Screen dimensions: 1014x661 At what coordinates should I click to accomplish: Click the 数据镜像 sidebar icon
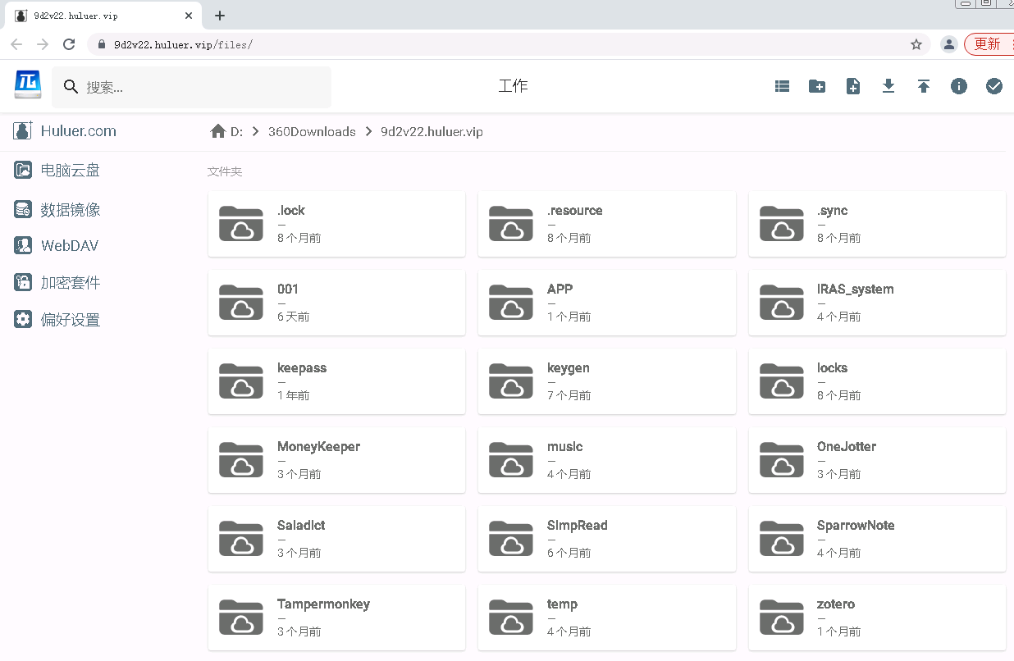click(x=23, y=209)
